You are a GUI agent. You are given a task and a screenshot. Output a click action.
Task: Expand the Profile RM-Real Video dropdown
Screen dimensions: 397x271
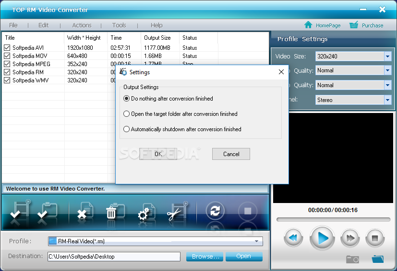[256, 241]
